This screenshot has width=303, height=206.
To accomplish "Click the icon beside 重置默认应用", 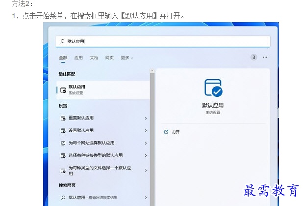I will click(63, 118).
